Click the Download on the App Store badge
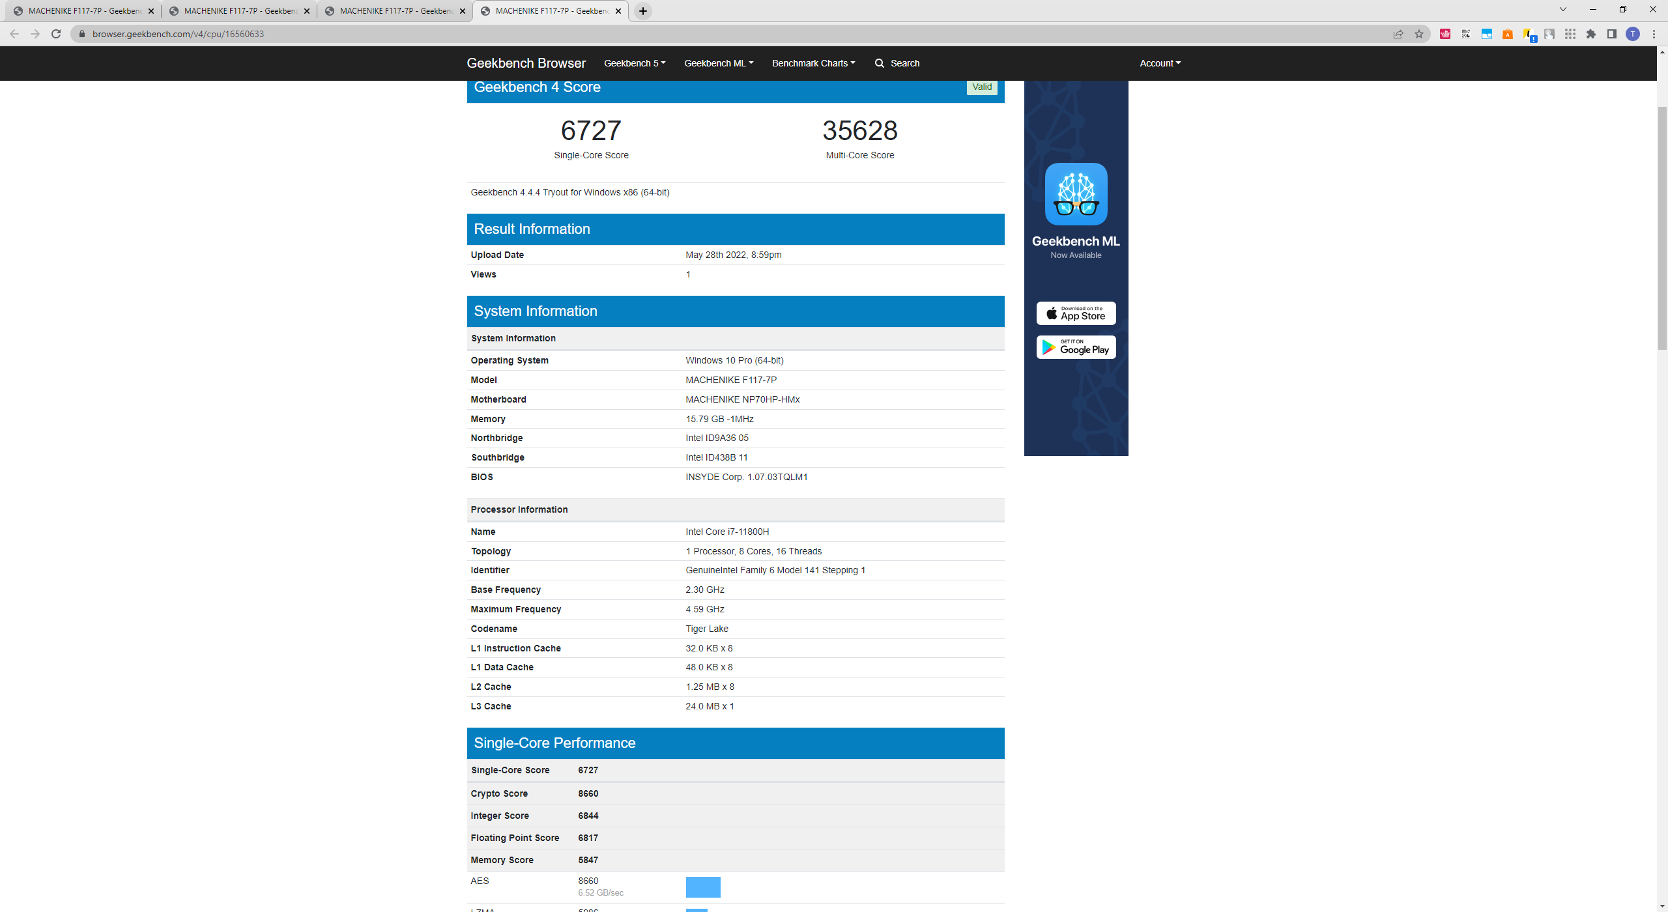 point(1076,313)
